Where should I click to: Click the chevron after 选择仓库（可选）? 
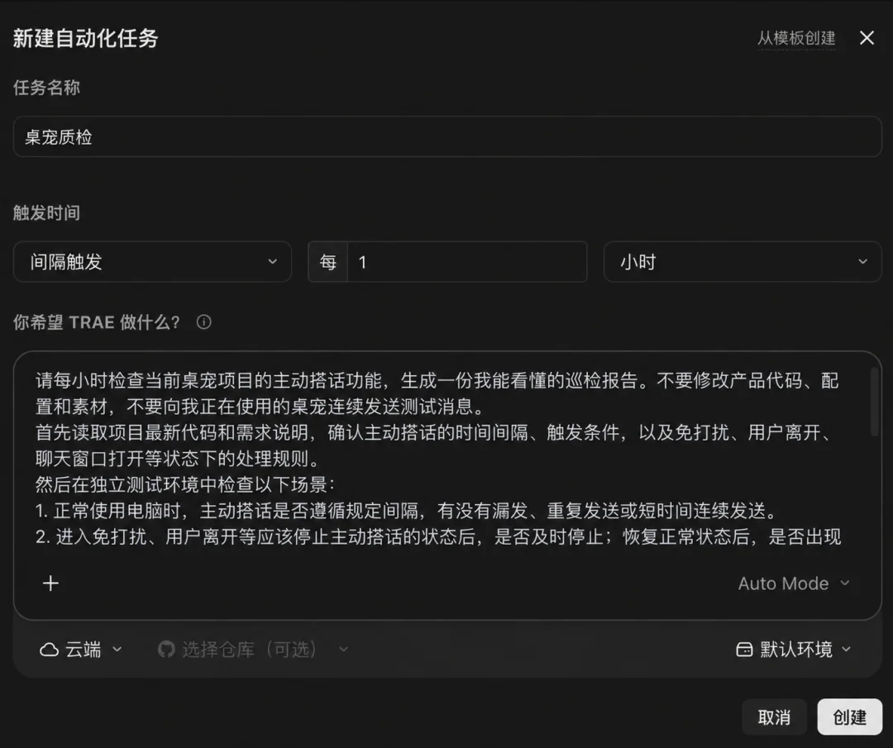pos(343,649)
